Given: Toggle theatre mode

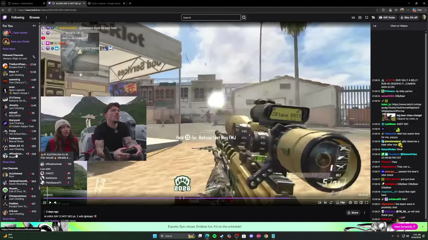Looking at the screenshot, I should [x=361, y=203].
